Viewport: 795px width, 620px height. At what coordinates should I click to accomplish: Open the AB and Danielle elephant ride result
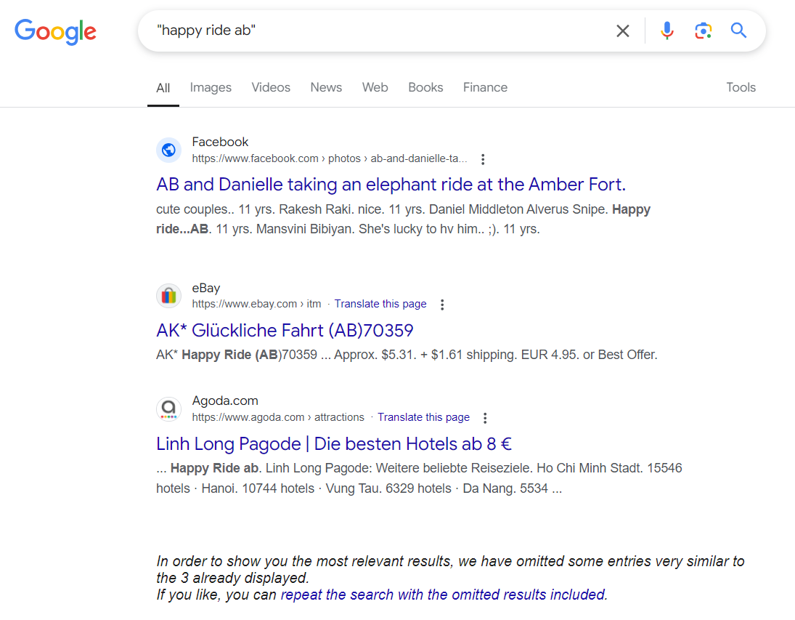pyautogui.click(x=391, y=185)
